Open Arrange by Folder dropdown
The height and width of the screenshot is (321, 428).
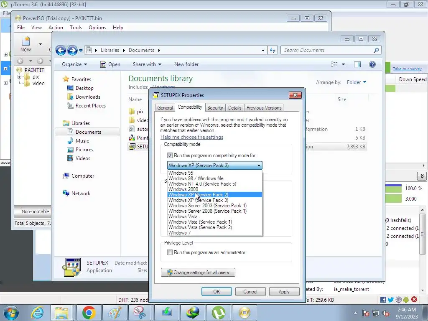pyautogui.click(x=357, y=82)
